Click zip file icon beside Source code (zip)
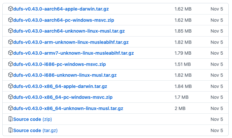The image size is (232, 138). tap(11, 119)
